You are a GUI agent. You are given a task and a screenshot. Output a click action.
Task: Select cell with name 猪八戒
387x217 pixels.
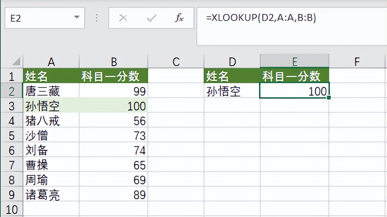tap(51, 120)
